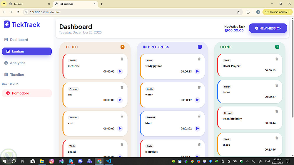Delete the water task
Image resolution: width=294 pixels, height=165 pixels.
point(199,88)
